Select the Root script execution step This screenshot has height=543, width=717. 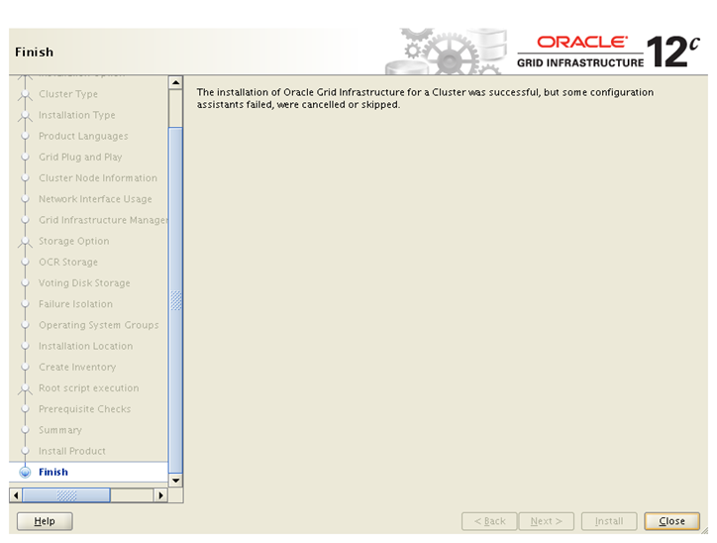coord(89,387)
